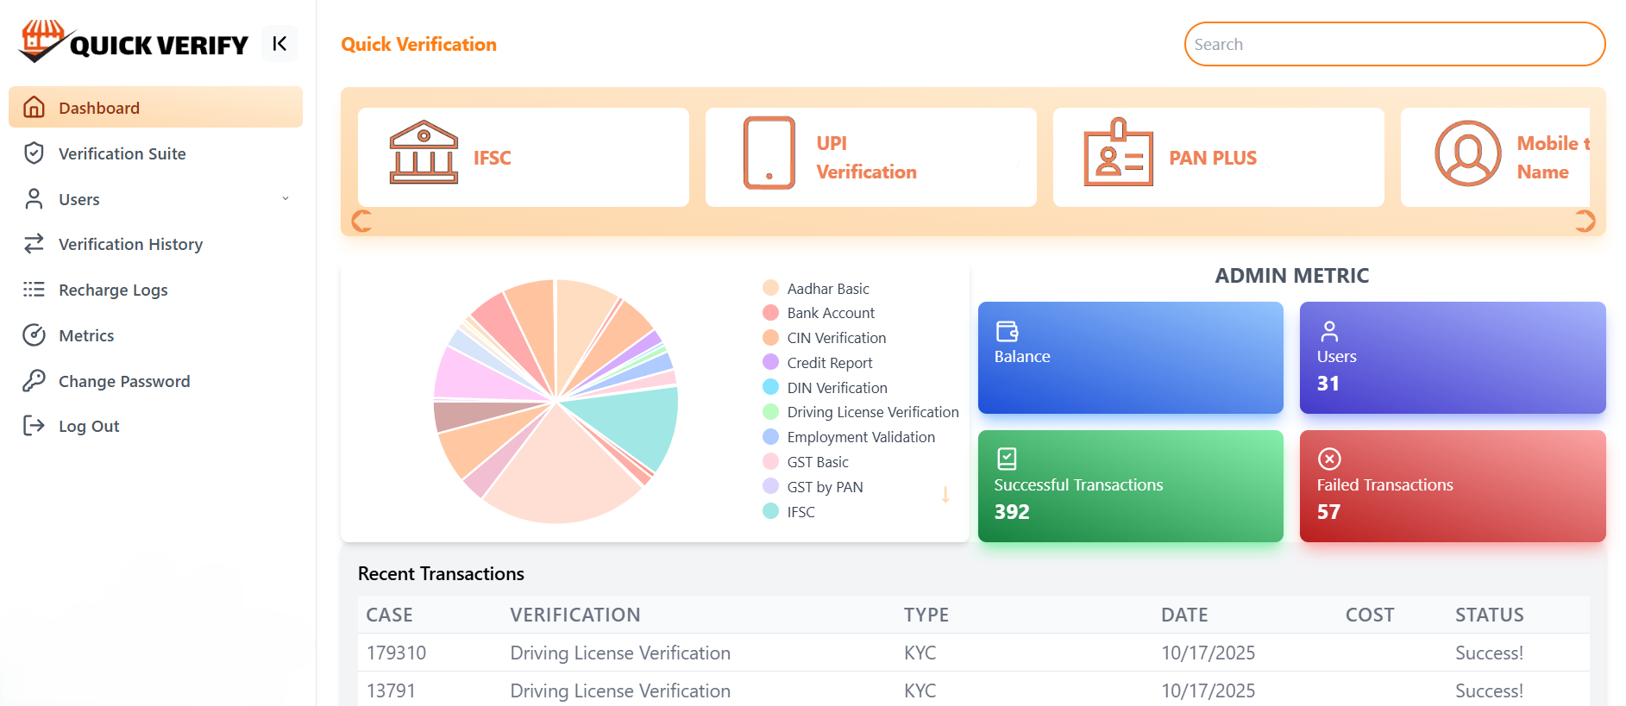1626x706 pixels.
Task: Collapse the sidebar using the arrow icon
Action: 279,44
